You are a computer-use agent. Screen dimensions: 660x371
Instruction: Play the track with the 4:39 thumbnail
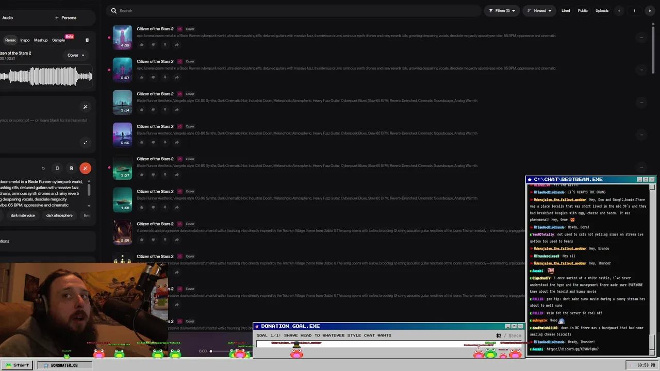[x=122, y=37]
